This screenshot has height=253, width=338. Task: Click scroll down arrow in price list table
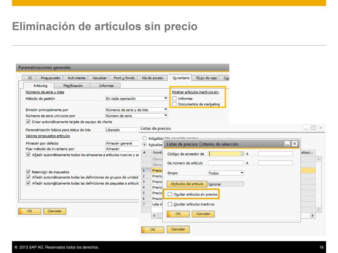[319, 209]
